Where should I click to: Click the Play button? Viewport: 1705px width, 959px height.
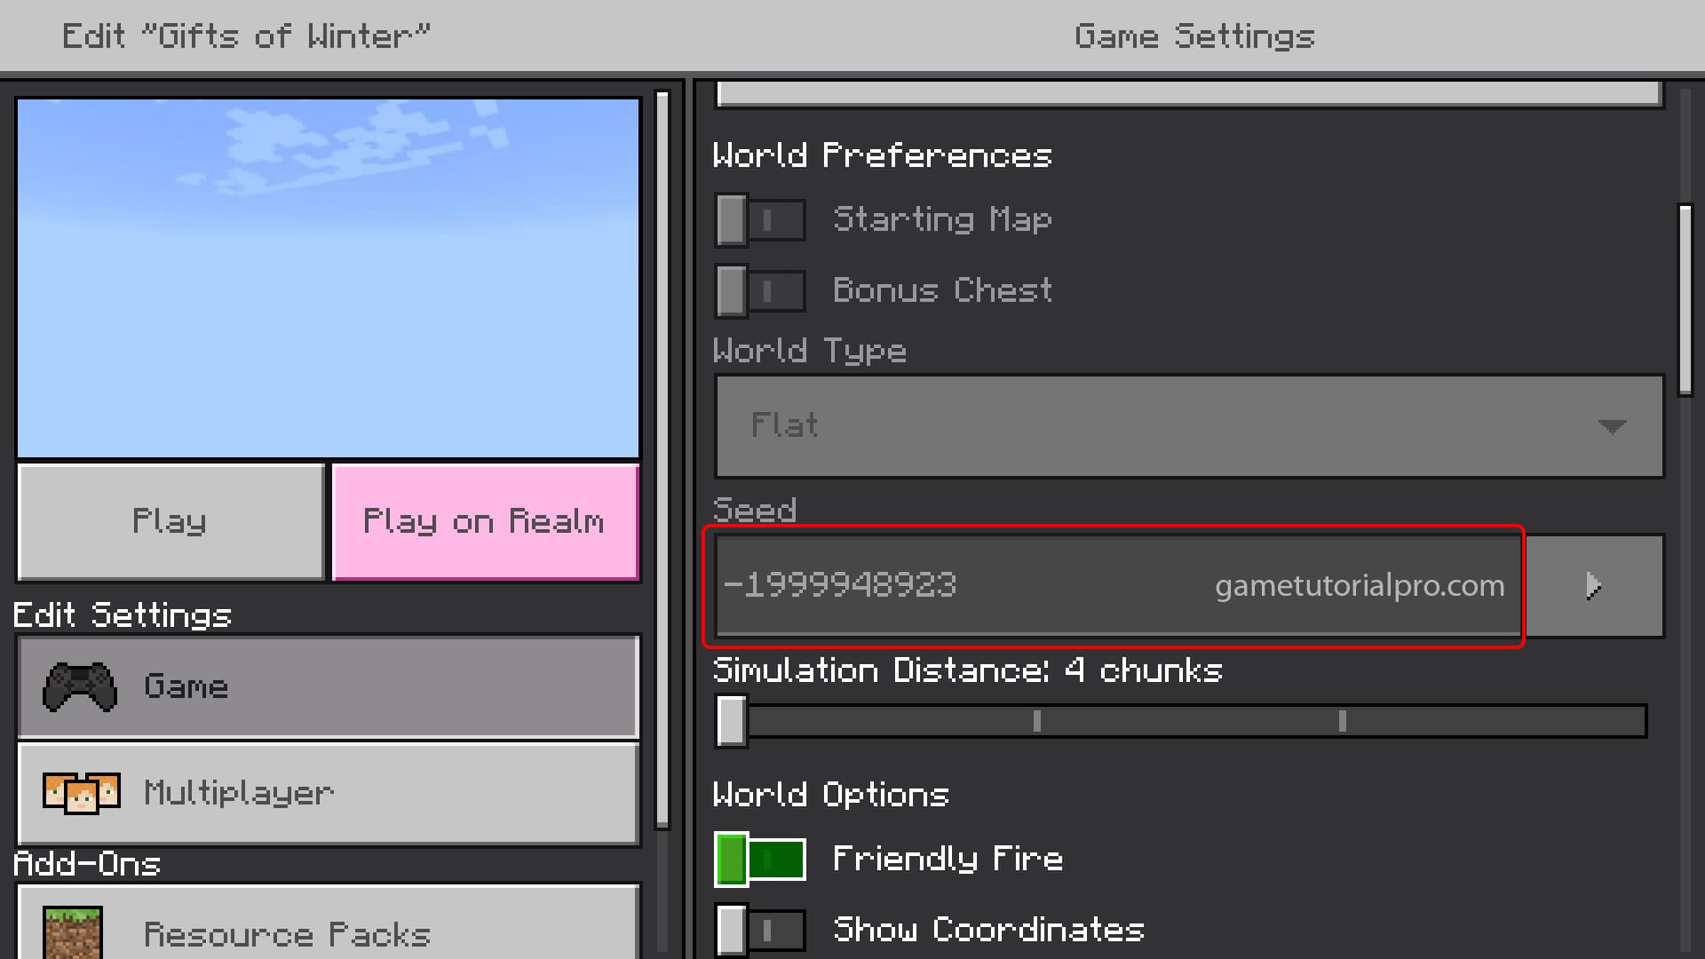tap(170, 519)
